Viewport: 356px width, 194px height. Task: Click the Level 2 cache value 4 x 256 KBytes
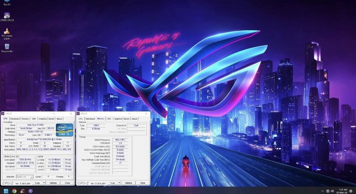(54, 166)
